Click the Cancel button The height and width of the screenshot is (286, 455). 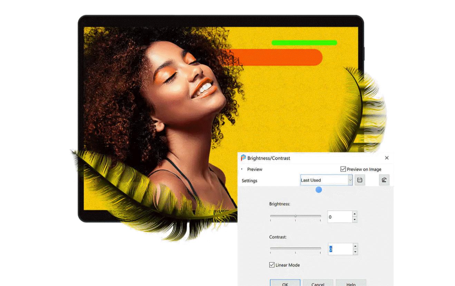318,284
